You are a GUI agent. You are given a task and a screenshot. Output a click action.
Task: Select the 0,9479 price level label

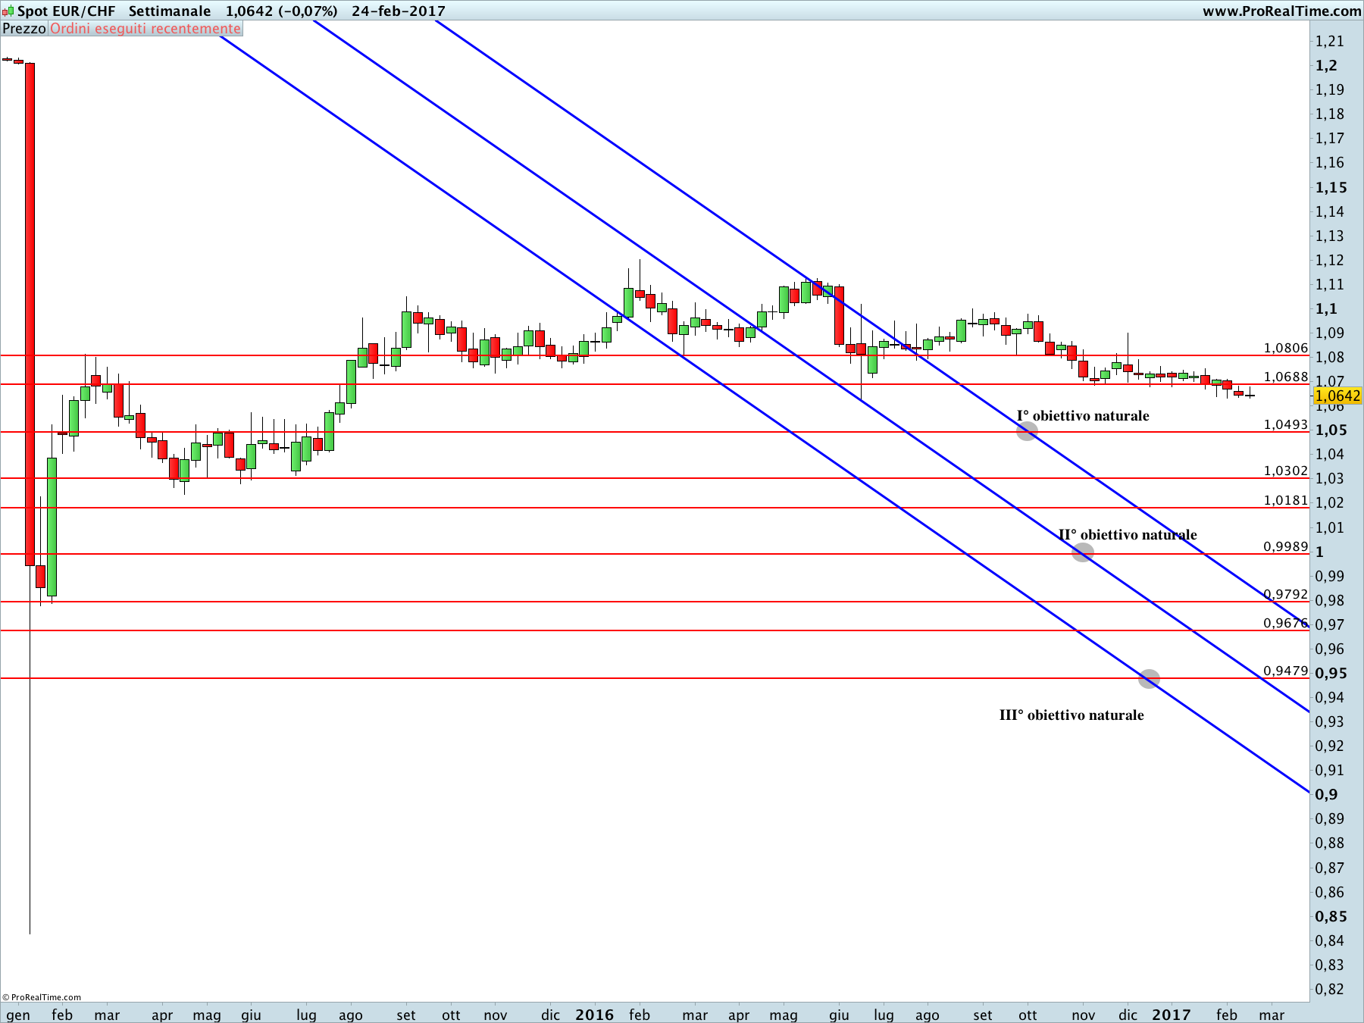pyautogui.click(x=1286, y=671)
